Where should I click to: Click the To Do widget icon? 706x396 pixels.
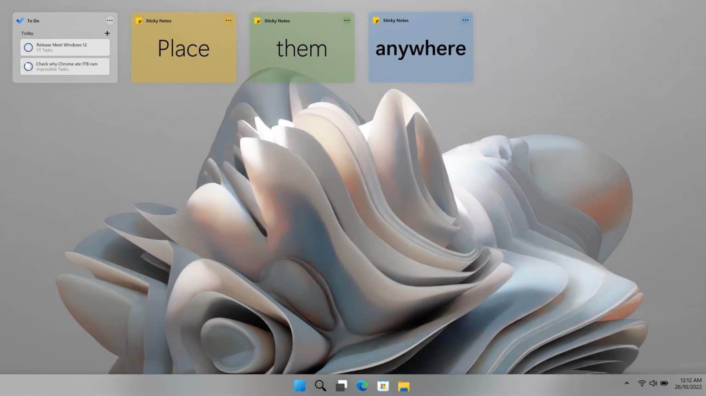coord(20,20)
